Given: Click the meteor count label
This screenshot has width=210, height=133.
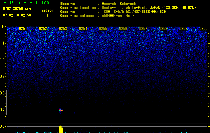Looking at the screenshot, I should tap(47, 10).
